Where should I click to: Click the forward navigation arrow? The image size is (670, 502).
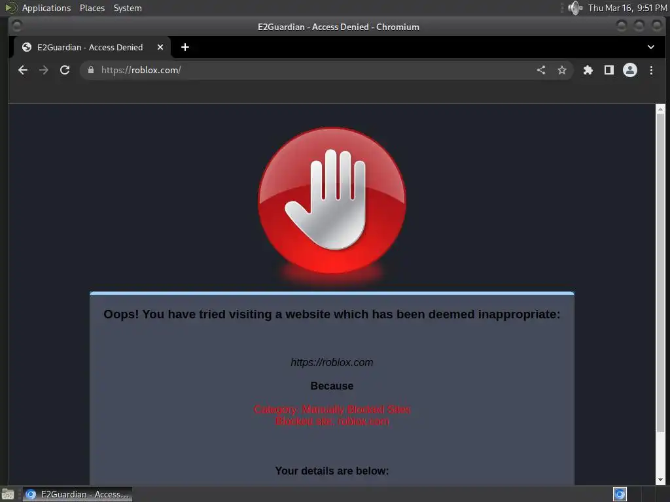tap(44, 70)
